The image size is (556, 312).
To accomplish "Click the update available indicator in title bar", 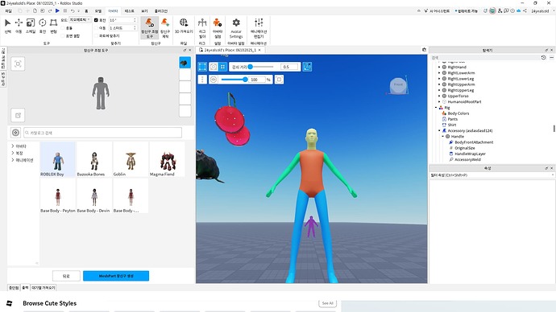I will [467, 11].
